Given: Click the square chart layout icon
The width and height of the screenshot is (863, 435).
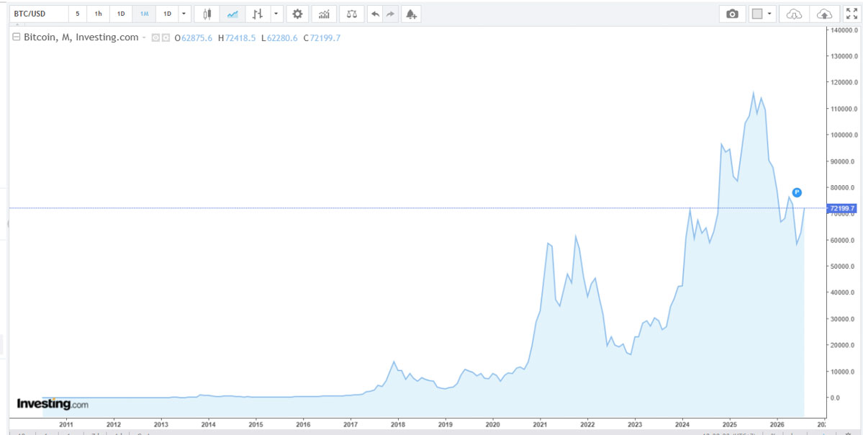Looking at the screenshot, I should tap(757, 14).
